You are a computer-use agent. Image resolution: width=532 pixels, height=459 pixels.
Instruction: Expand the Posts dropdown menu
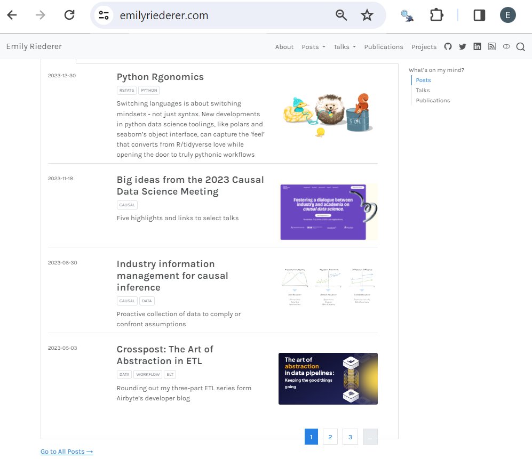[314, 47]
